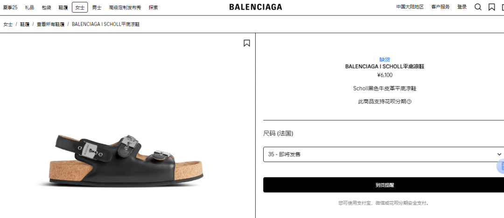
Task: Click the Huabei installment help icon
Action: click(x=409, y=102)
